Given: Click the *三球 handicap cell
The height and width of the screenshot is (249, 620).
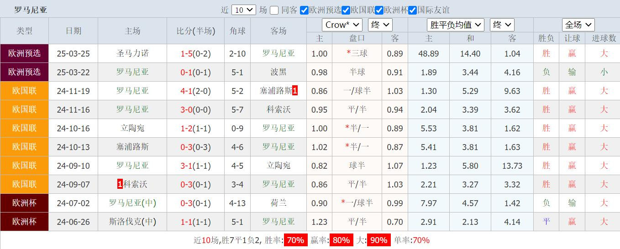Looking at the screenshot, I should [x=357, y=53].
